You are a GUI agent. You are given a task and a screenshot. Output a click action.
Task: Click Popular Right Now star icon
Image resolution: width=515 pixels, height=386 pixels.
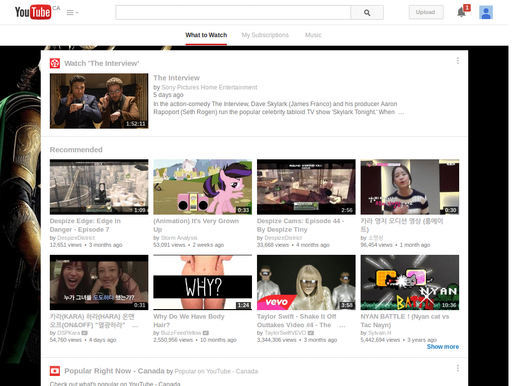pyautogui.click(x=55, y=371)
